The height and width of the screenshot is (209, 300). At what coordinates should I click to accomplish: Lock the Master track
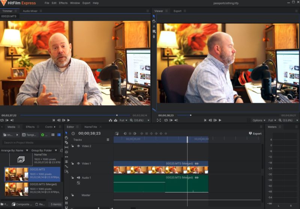pos(72,195)
